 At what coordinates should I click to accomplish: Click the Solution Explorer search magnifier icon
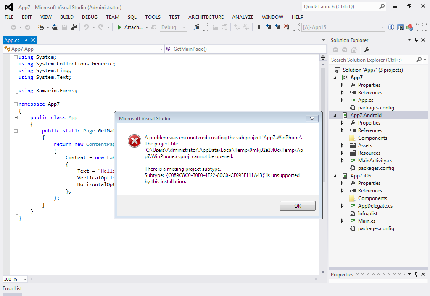click(x=419, y=60)
